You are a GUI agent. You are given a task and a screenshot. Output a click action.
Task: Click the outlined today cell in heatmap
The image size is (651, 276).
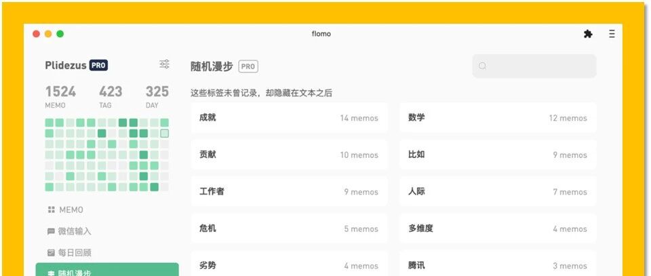(164, 133)
